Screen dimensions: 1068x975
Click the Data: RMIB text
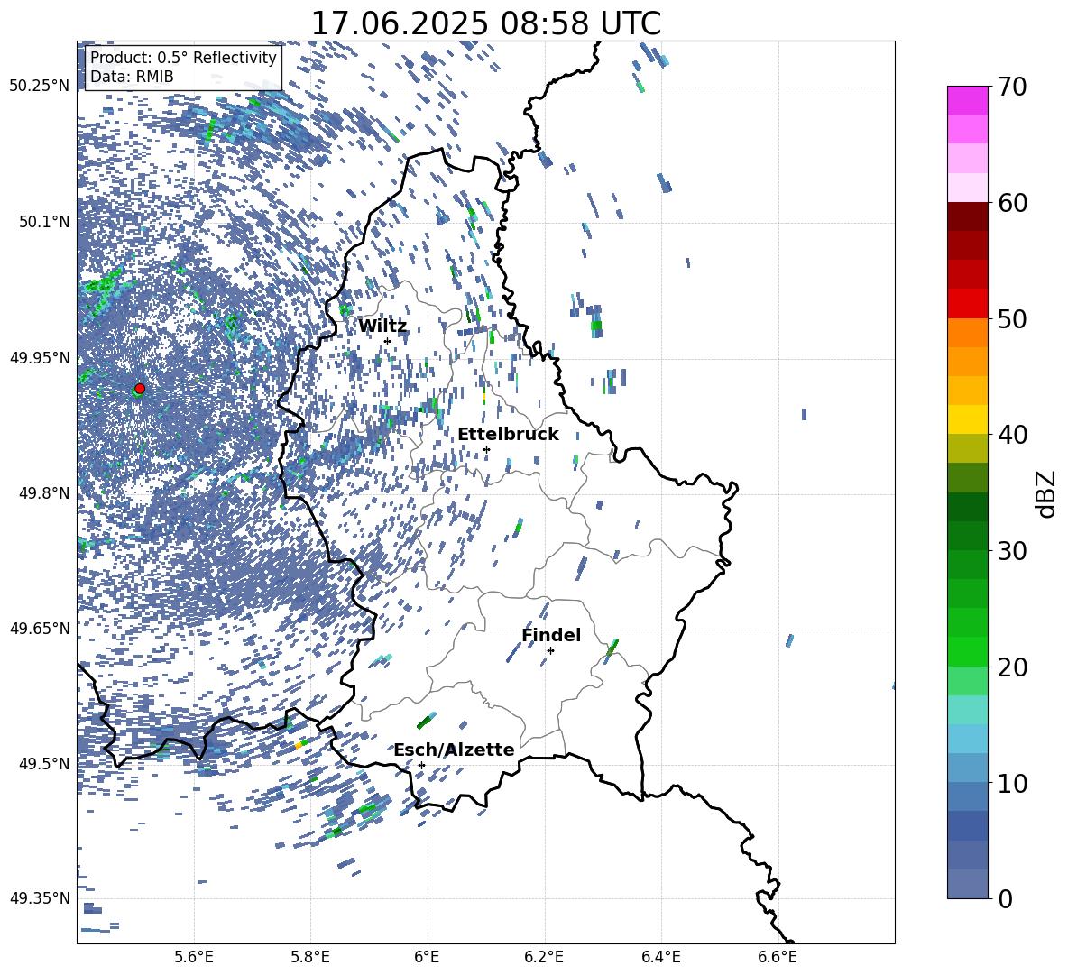132,77
